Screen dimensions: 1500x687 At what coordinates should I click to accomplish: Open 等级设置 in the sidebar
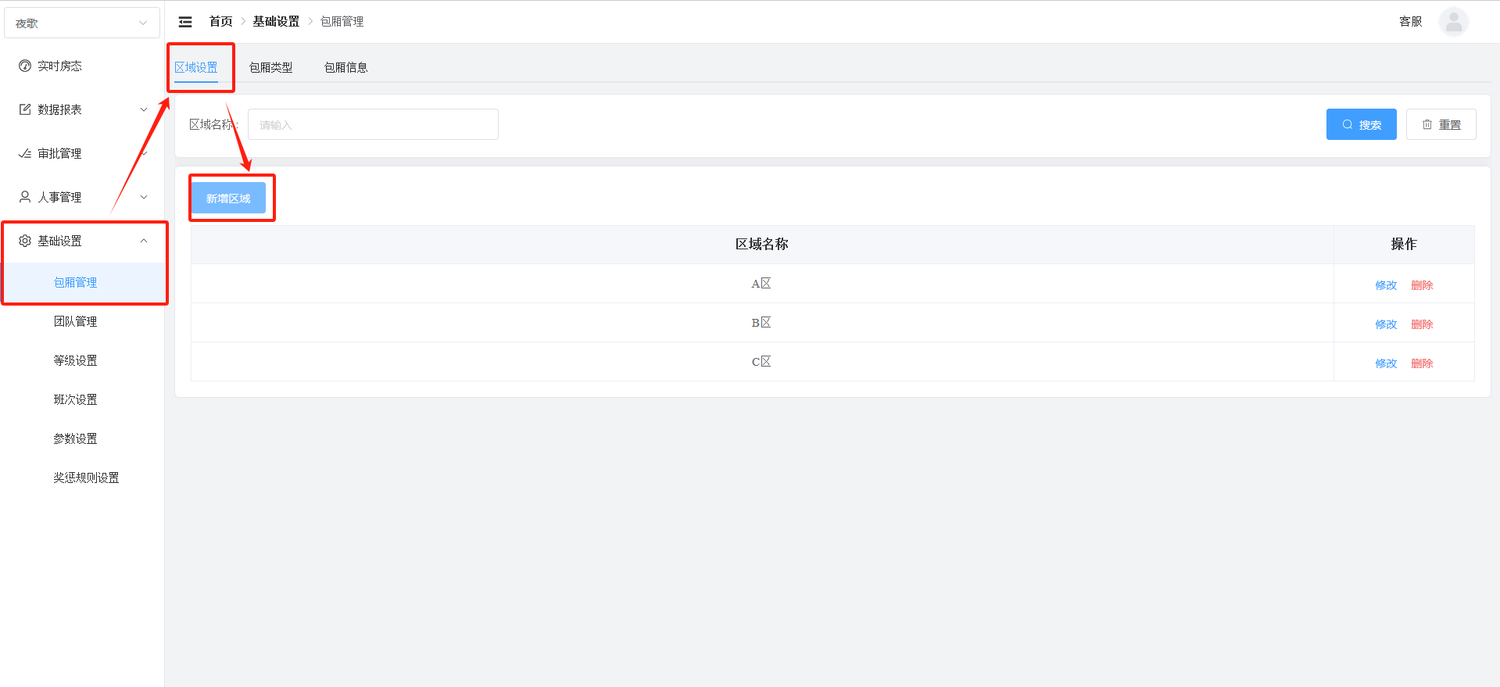click(82, 360)
